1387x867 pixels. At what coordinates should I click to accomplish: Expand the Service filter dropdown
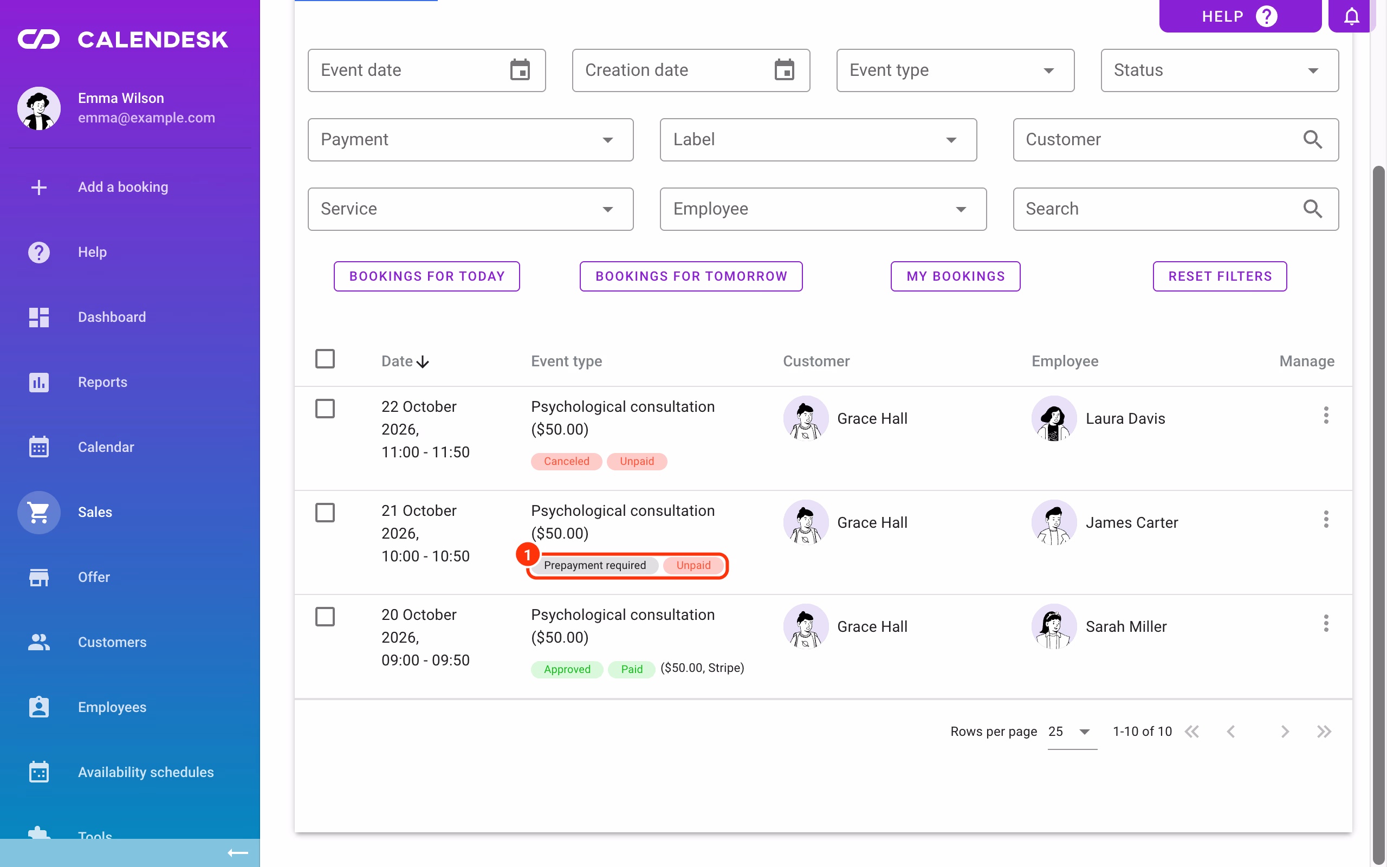point(470,209)
